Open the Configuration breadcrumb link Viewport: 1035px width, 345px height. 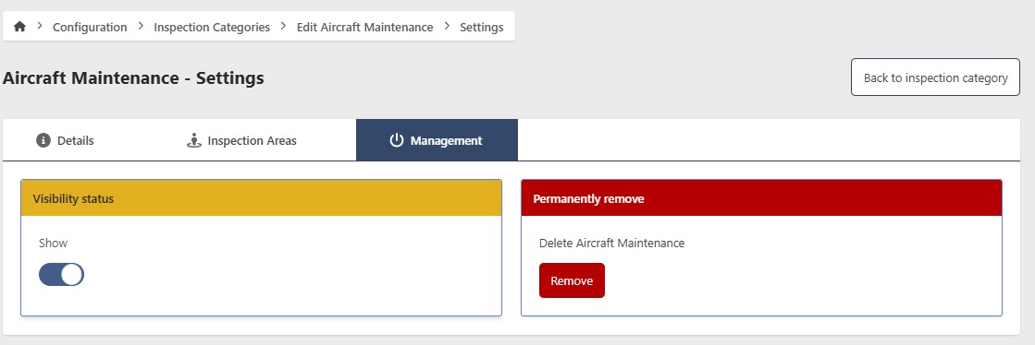90,27
